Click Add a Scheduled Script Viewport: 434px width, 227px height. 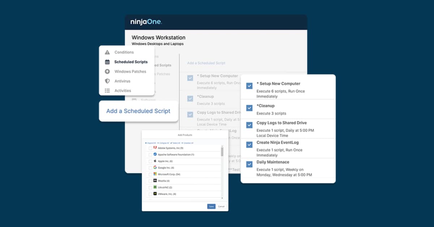coord(138,111)
